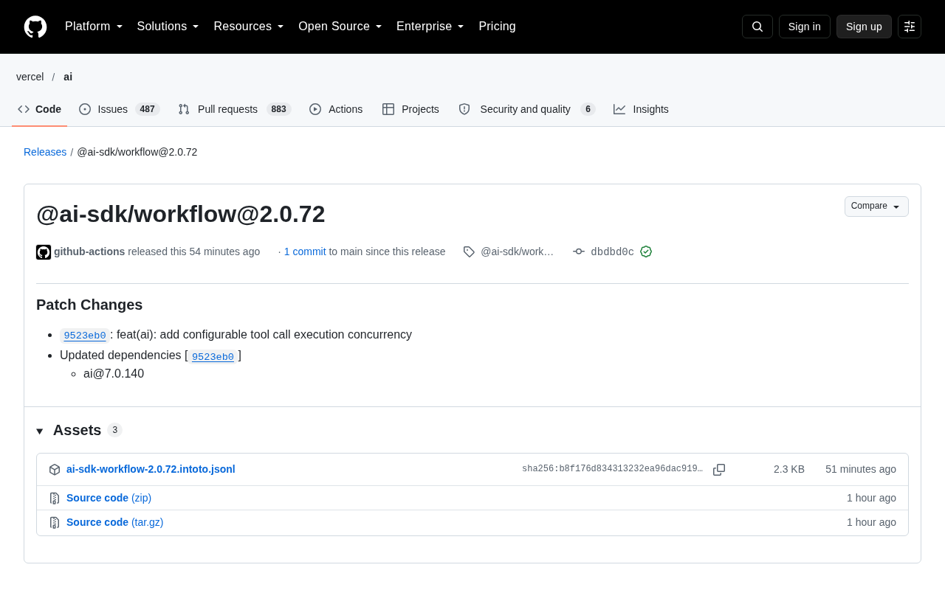Click the commit icon beside dbdbd0c

click(579, 251)
